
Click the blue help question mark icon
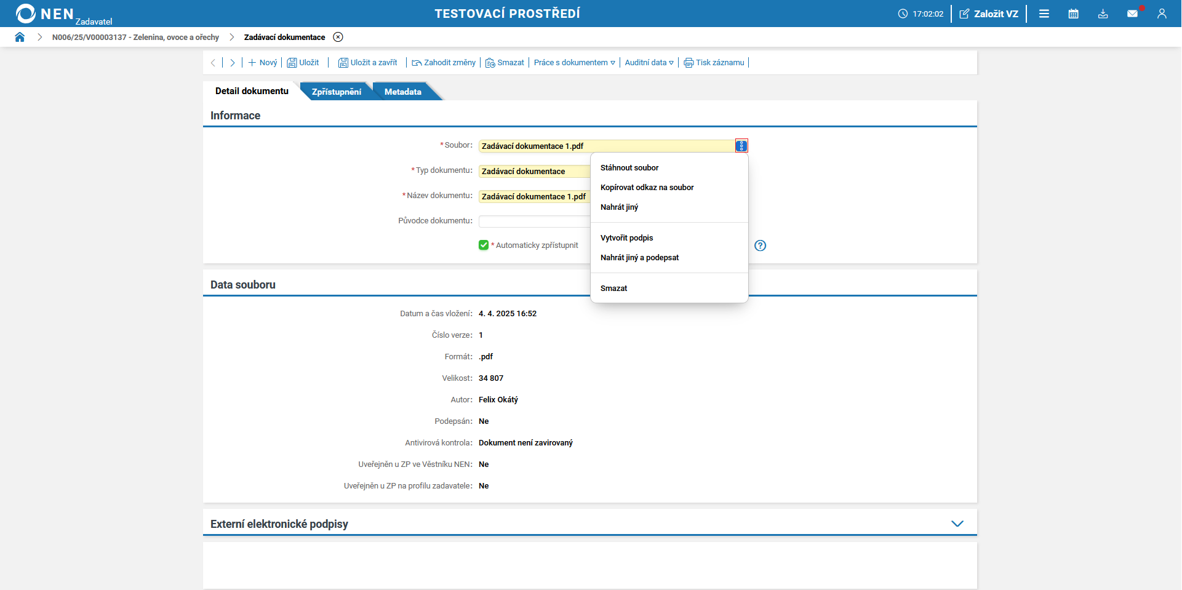(x=761, y=245)
